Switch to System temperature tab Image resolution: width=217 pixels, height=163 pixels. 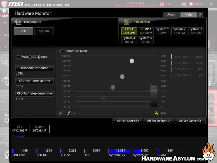click(x=44, y=31)
